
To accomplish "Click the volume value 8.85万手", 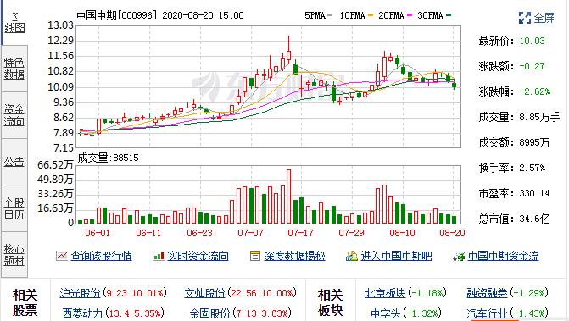I will 539,117.
